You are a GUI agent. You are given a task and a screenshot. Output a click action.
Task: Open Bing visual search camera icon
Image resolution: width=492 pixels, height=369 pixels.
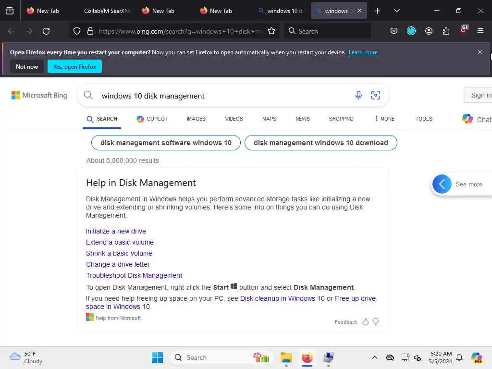point(376,95)
